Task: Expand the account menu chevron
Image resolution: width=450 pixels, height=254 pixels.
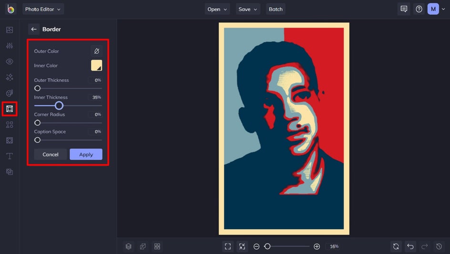Action: [443, 9]
